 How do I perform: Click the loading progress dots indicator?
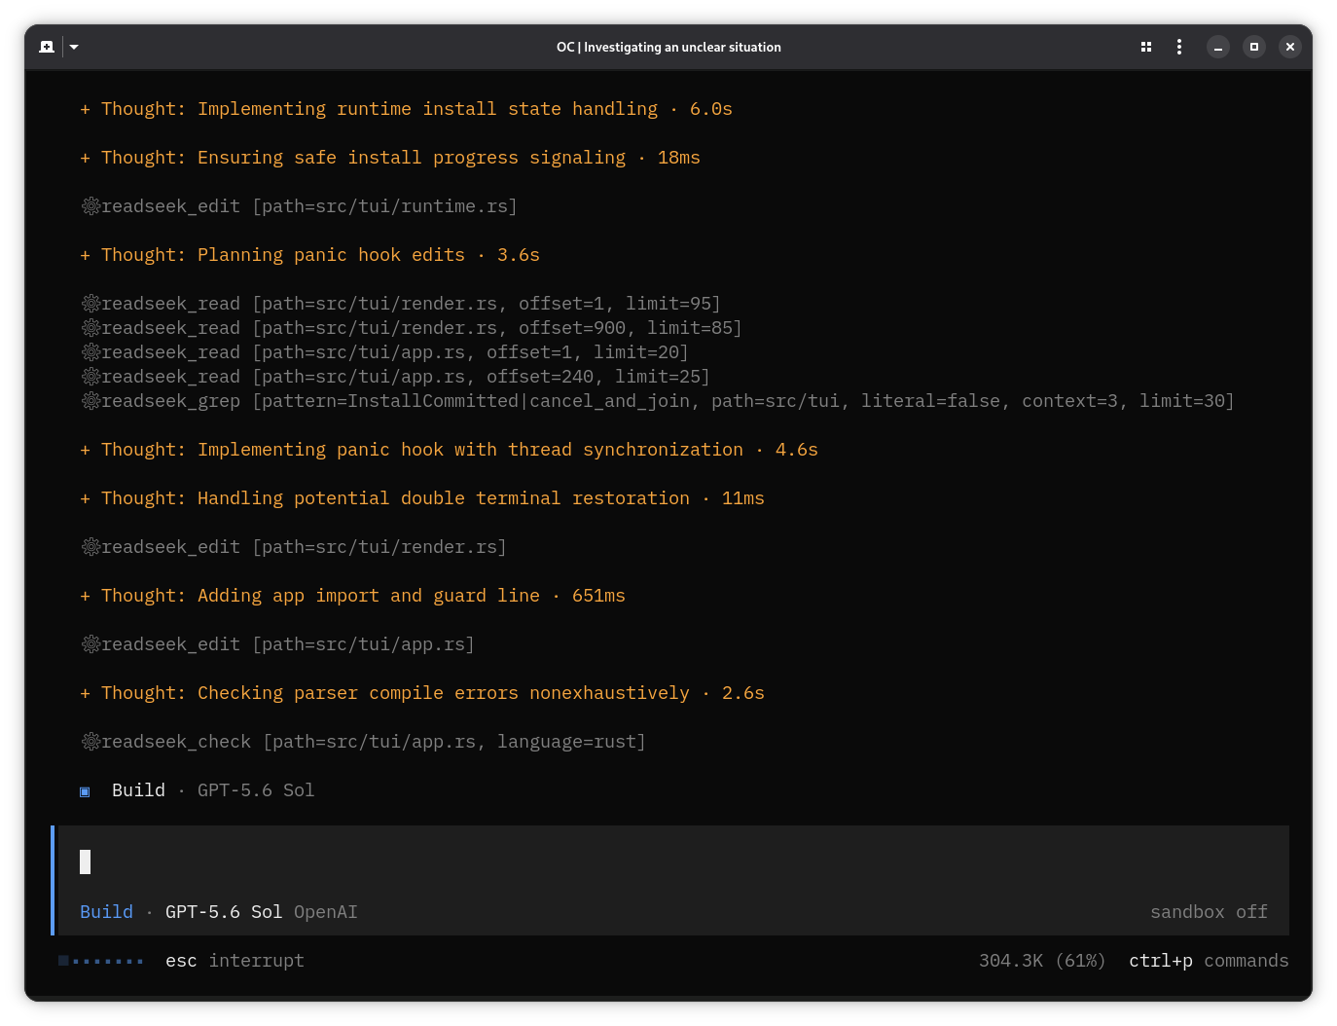101,961
